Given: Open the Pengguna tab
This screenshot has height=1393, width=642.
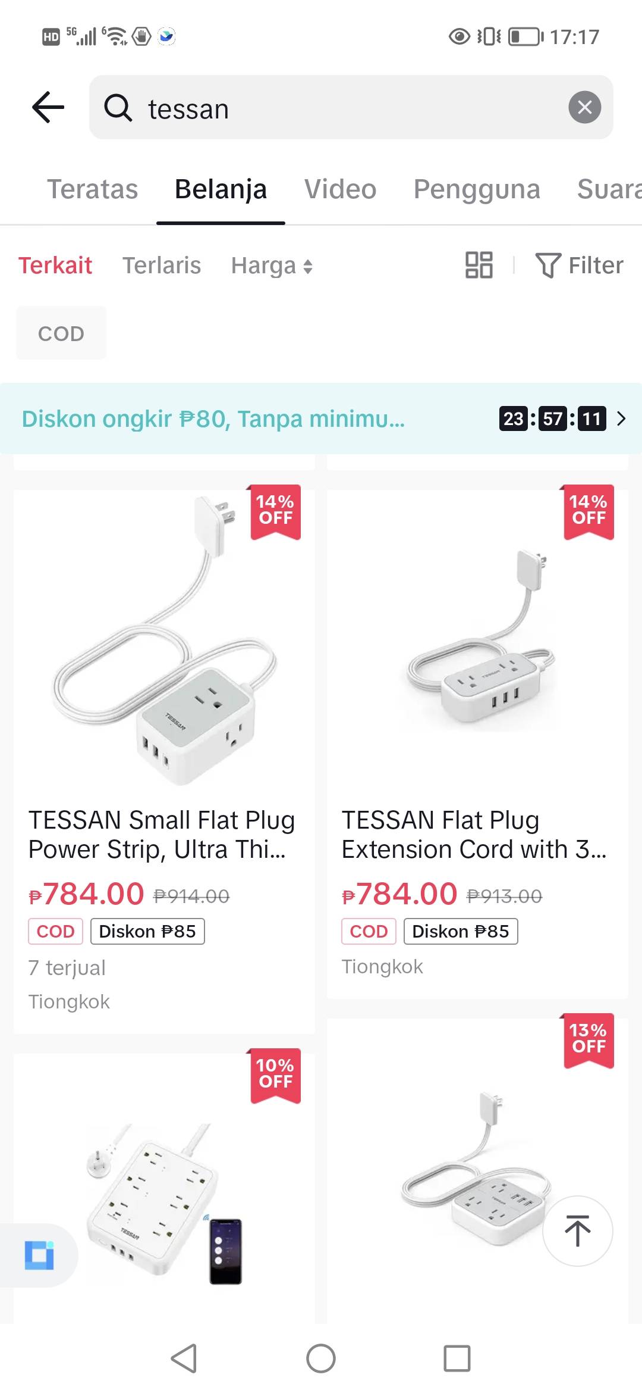Looking at the screenshot, I should coord(476,189).
